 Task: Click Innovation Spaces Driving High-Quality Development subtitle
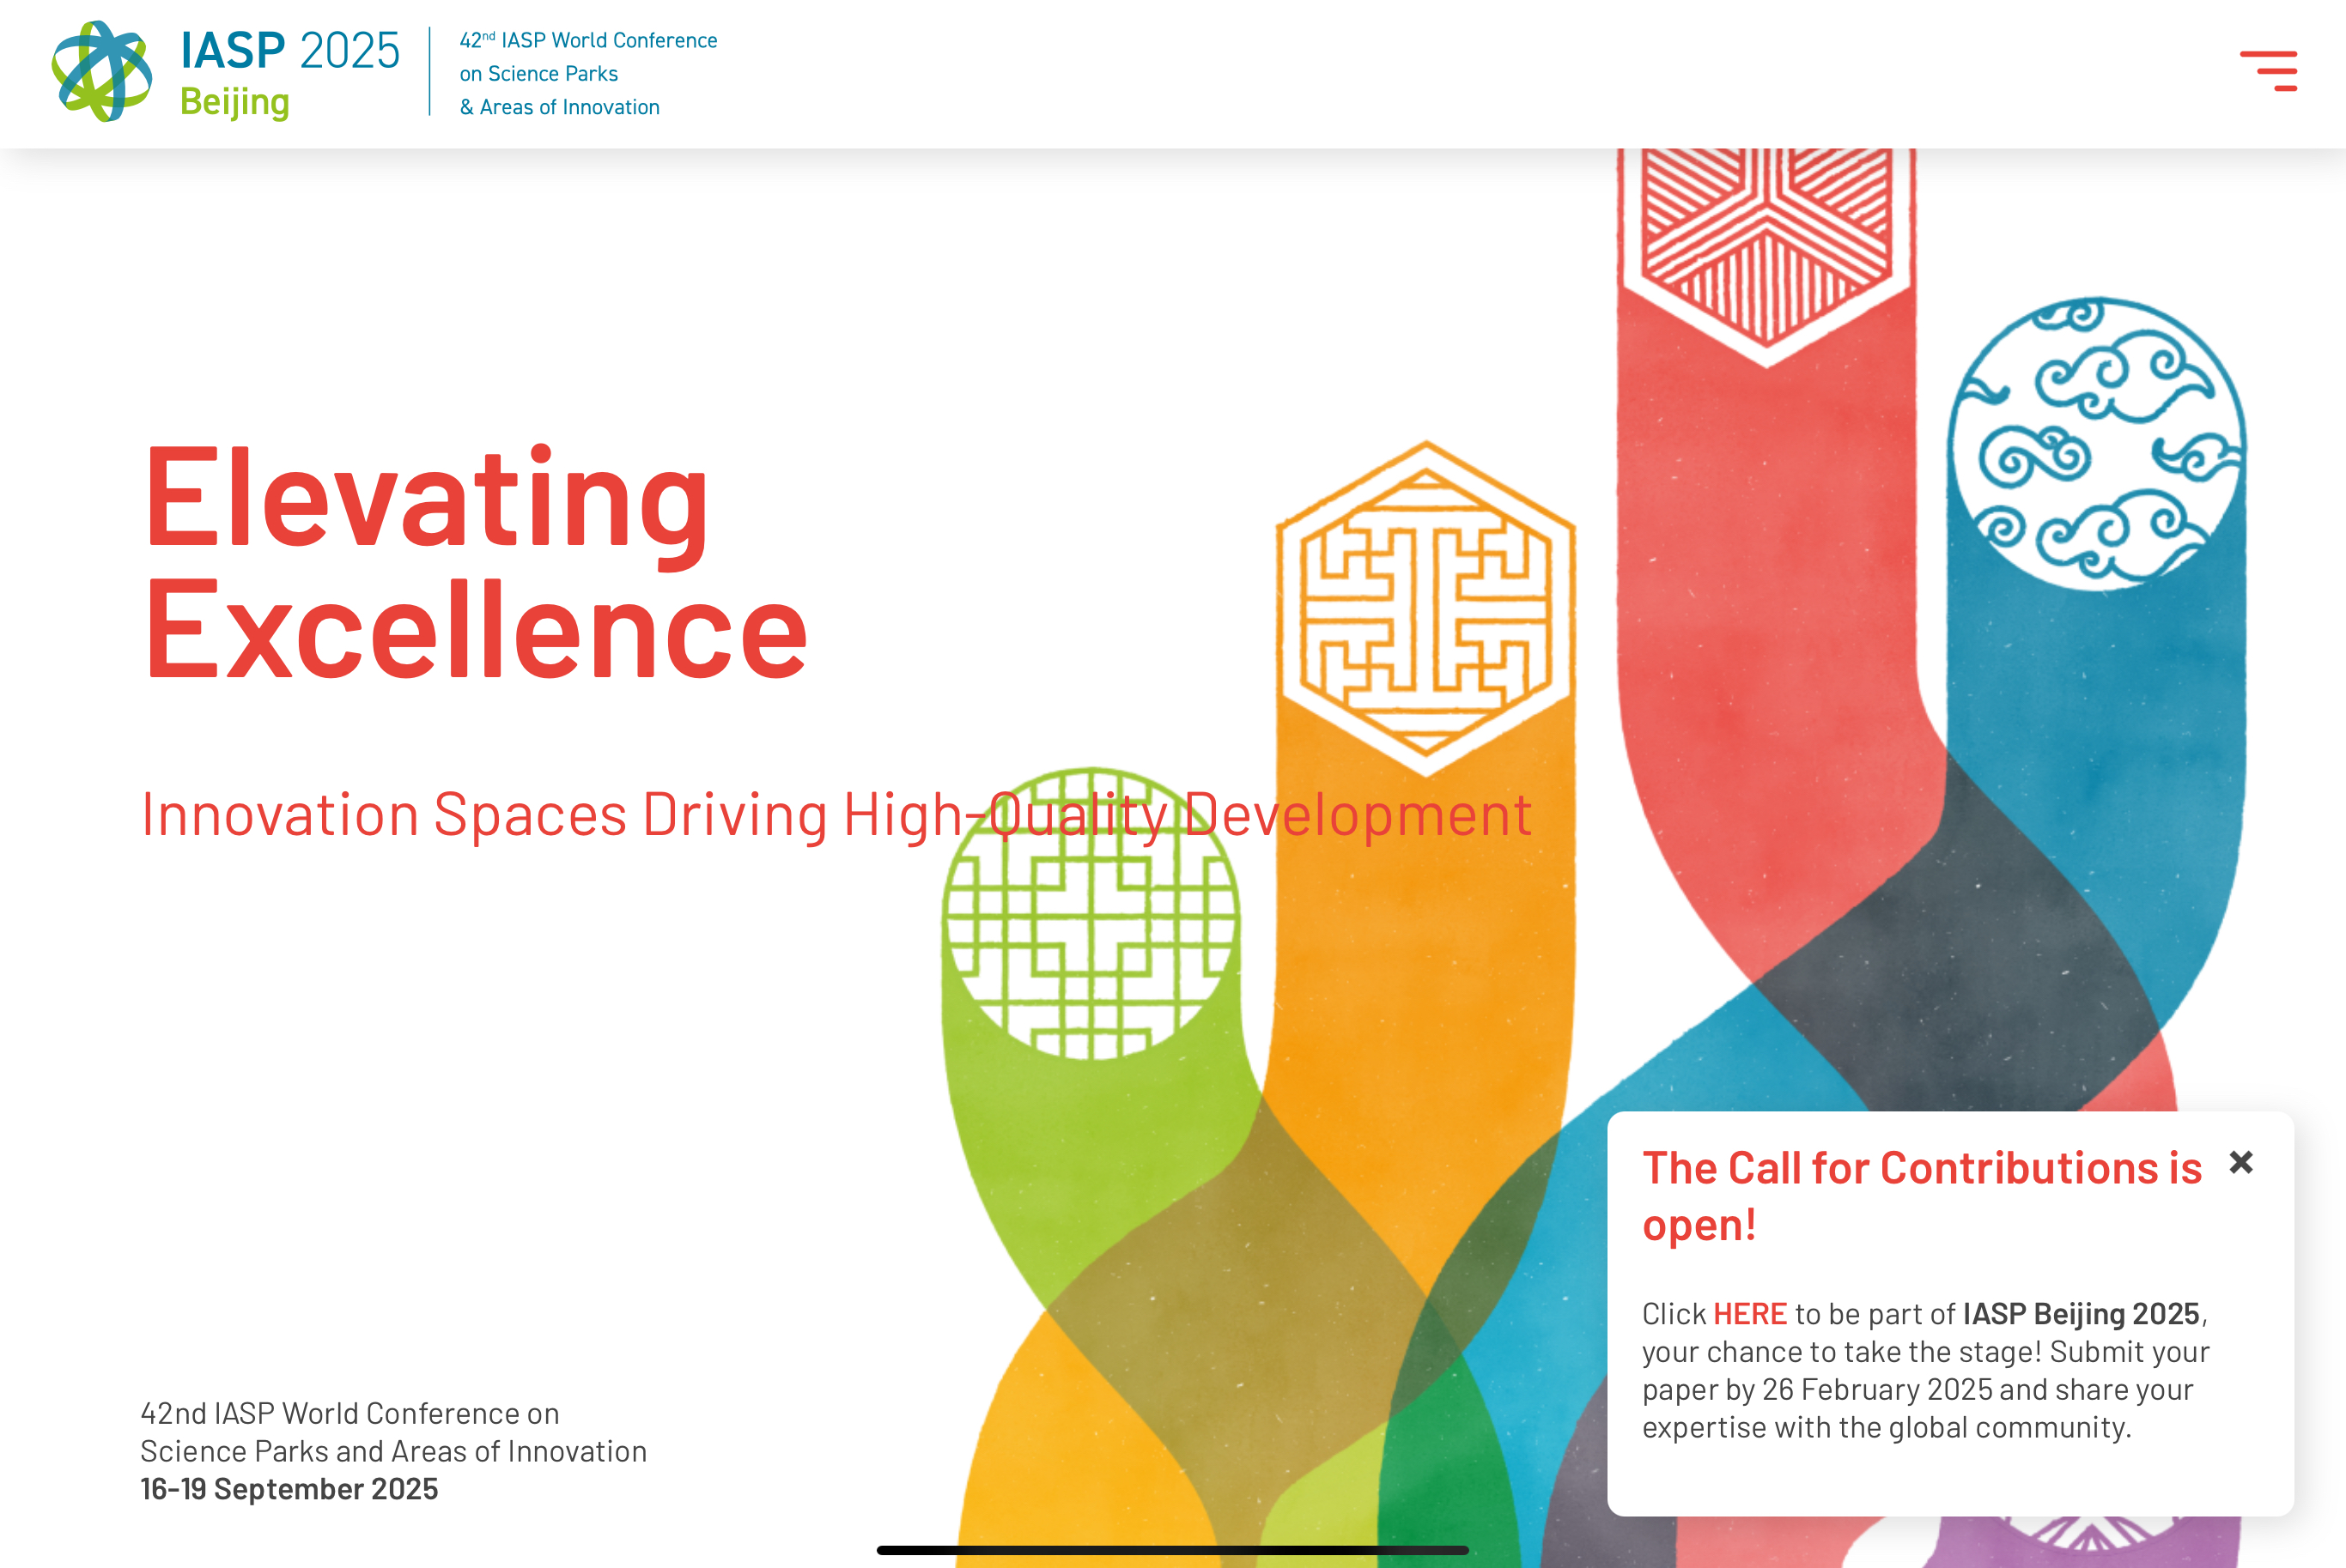(x=836, y=814)
